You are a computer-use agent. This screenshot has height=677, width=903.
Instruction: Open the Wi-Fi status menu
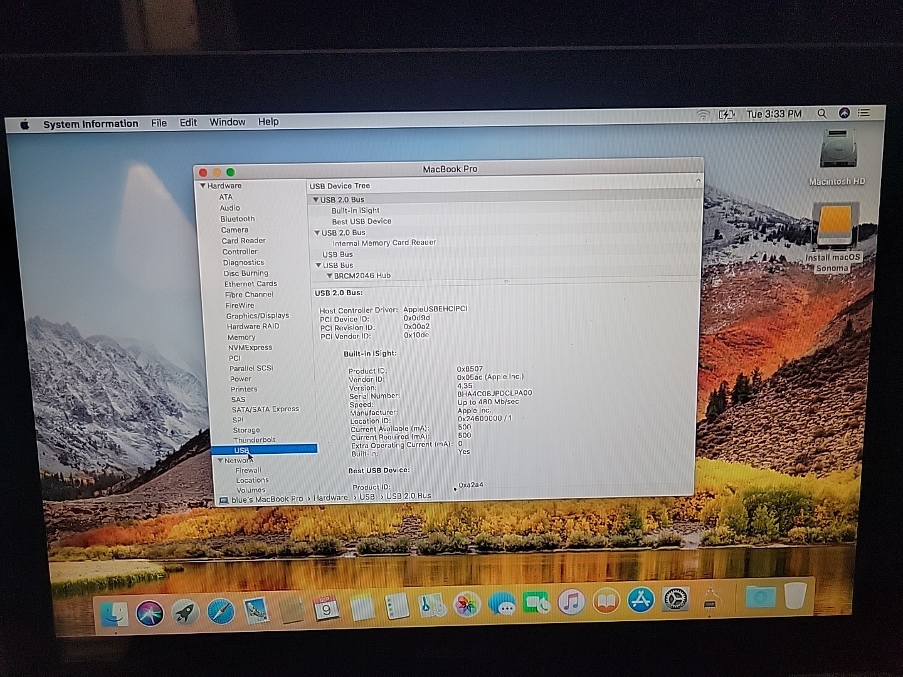pos(704,115)
